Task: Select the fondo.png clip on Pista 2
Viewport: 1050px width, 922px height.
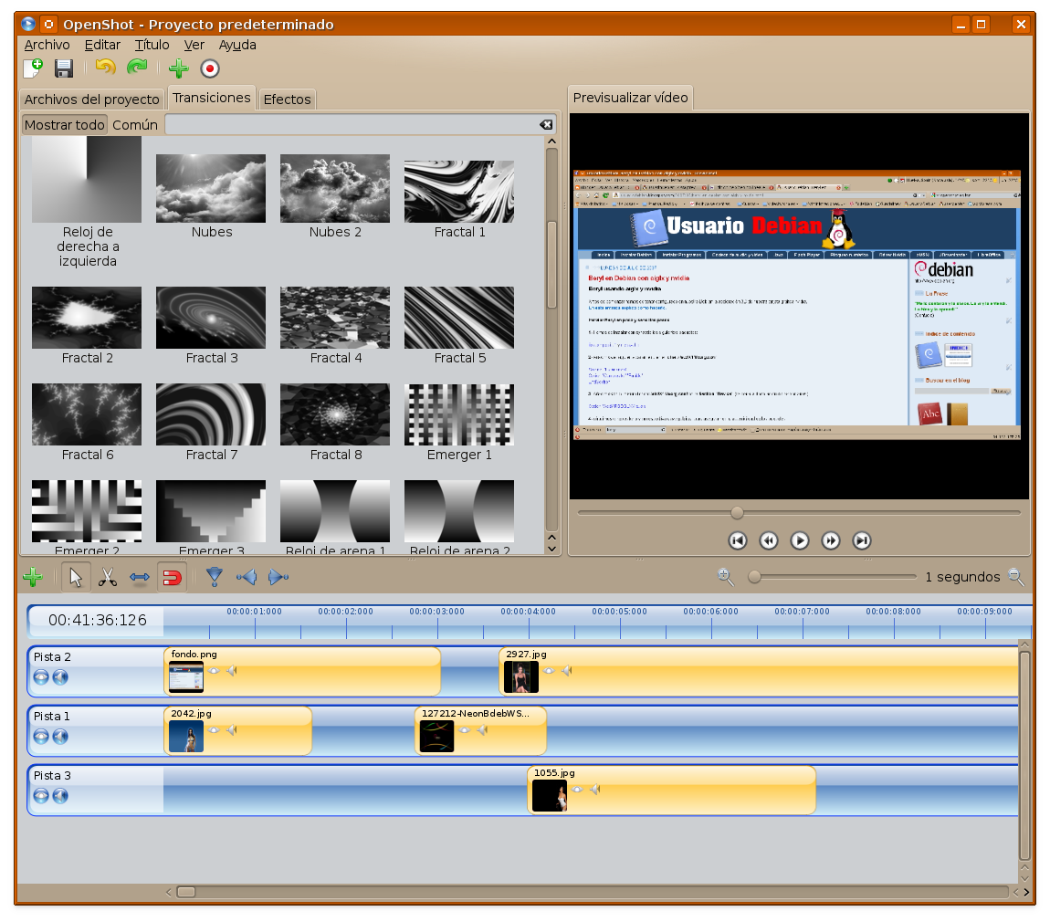Action: click(303, 672)
